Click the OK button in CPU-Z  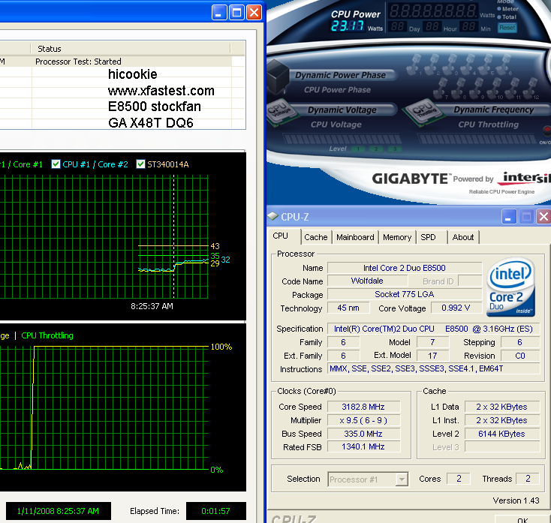tap(522, 520)
